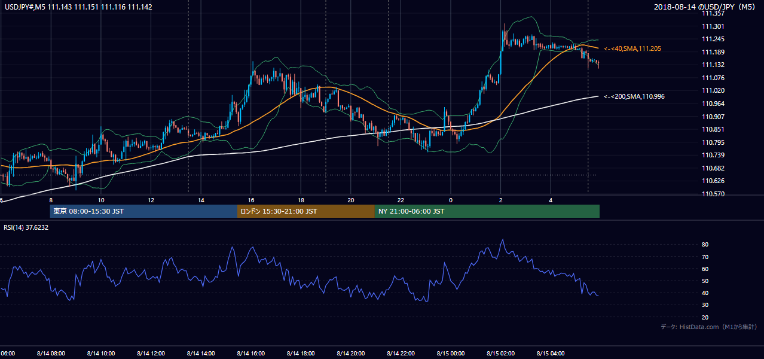This screenshot has height=359, width=764.
Task: Click price axis value 110.795
Action: [713, 142]
